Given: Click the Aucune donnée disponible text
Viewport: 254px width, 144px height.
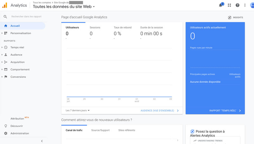Looking at the screenshot, I should [x=205, y=82].
